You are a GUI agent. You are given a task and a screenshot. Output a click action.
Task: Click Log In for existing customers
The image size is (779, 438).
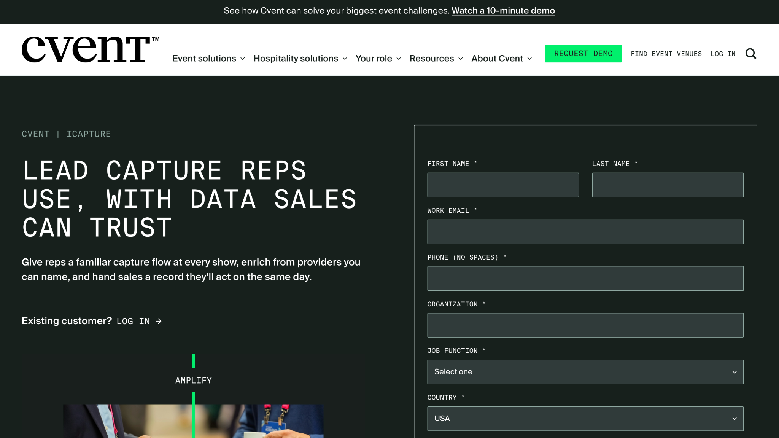point(138,322)
